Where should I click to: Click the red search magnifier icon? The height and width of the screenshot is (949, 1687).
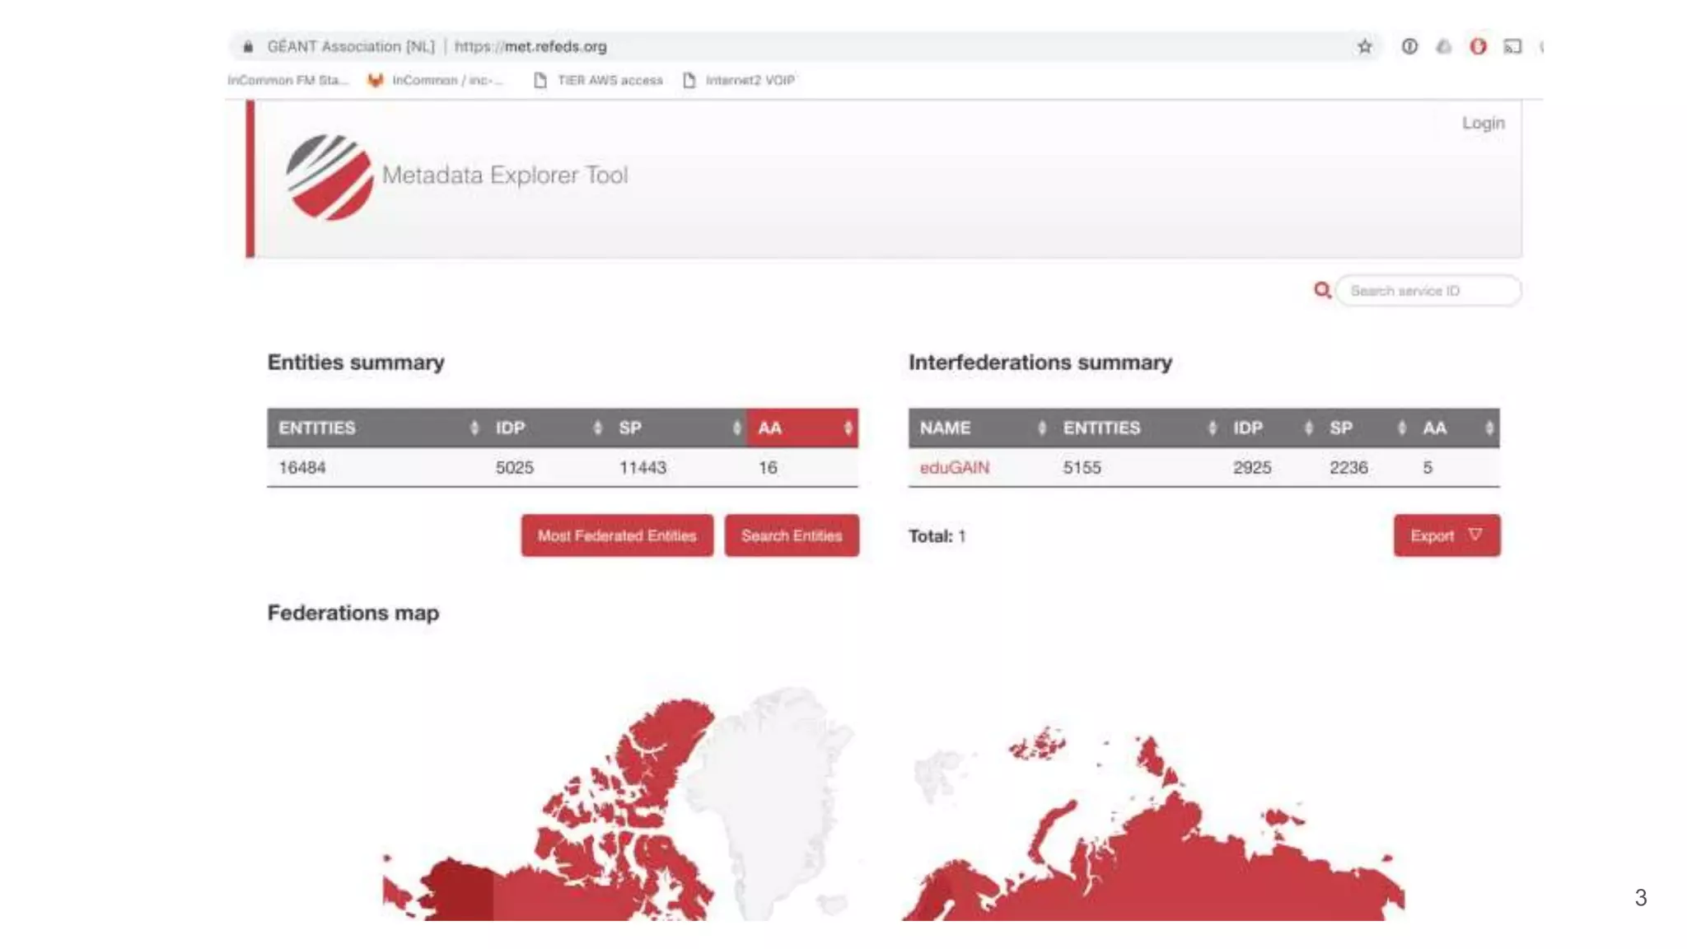[x=1322, y=291]
